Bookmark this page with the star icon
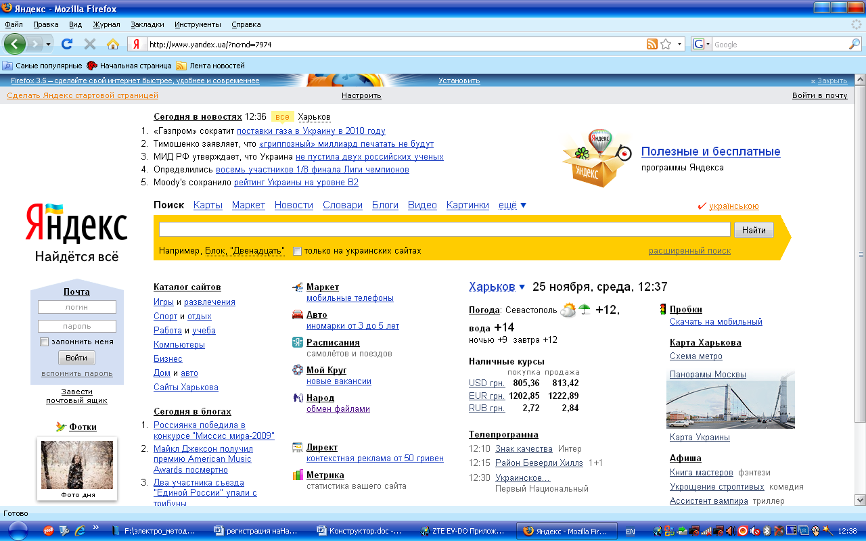 coord(666,44)
